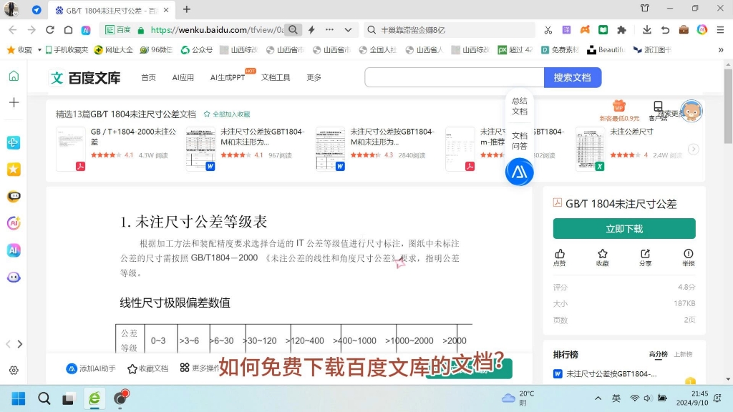
Task: Switch to the AI生成PPT navigation tab
Action: [226, 77]
